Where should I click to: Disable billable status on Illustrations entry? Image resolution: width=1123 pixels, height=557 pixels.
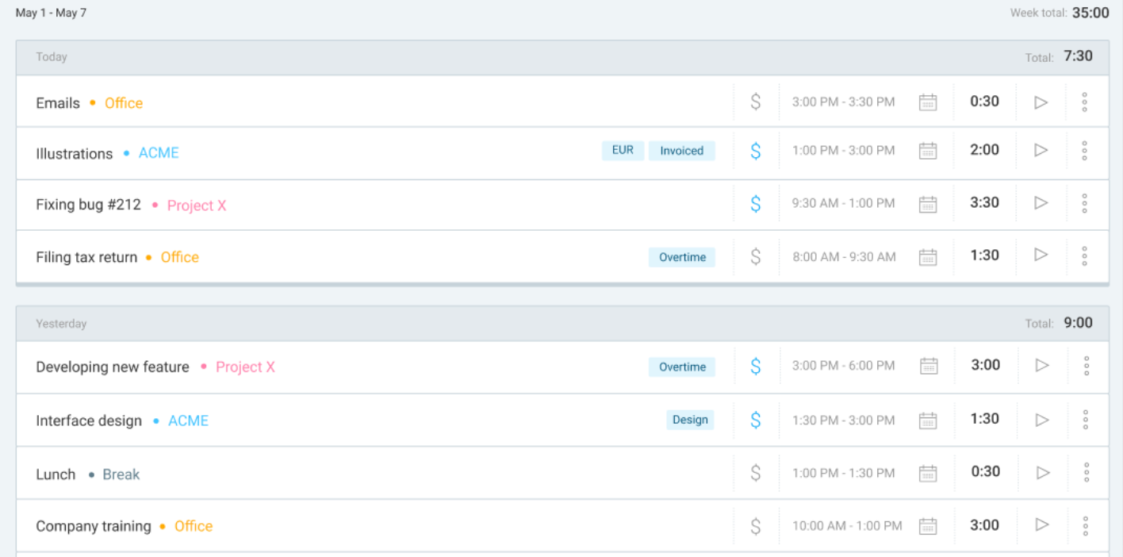point(755,151)
